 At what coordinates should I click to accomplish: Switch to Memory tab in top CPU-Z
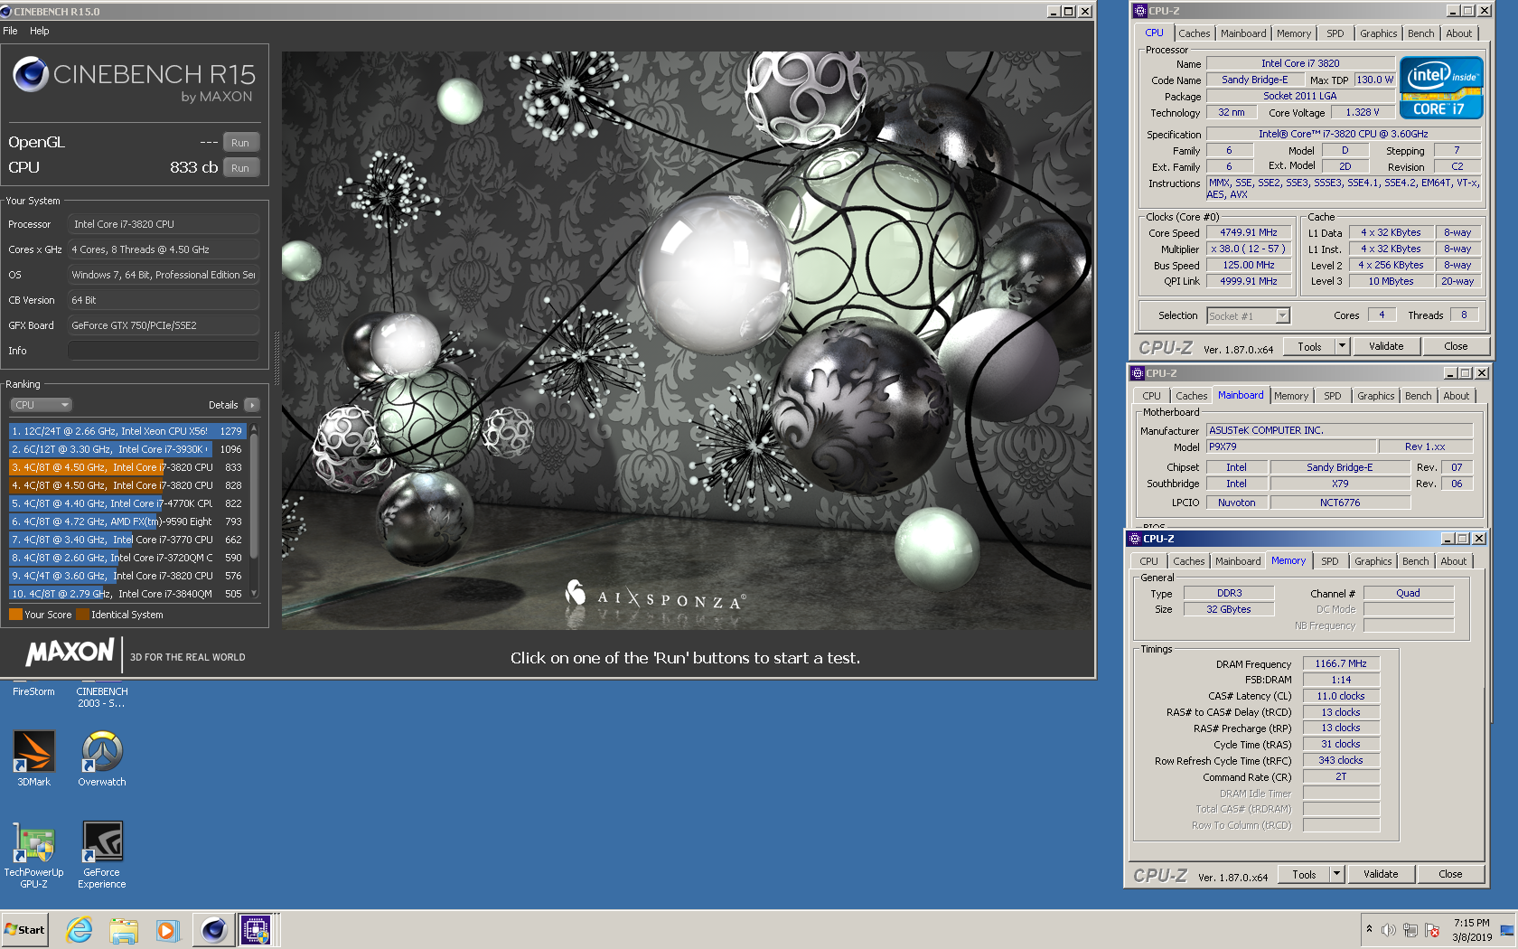[1294, 33]
